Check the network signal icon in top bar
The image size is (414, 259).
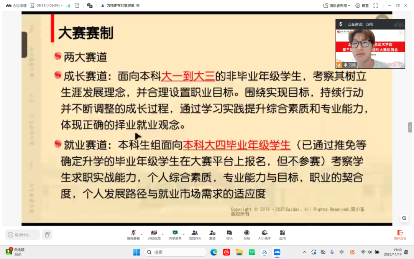click(68, 5)
